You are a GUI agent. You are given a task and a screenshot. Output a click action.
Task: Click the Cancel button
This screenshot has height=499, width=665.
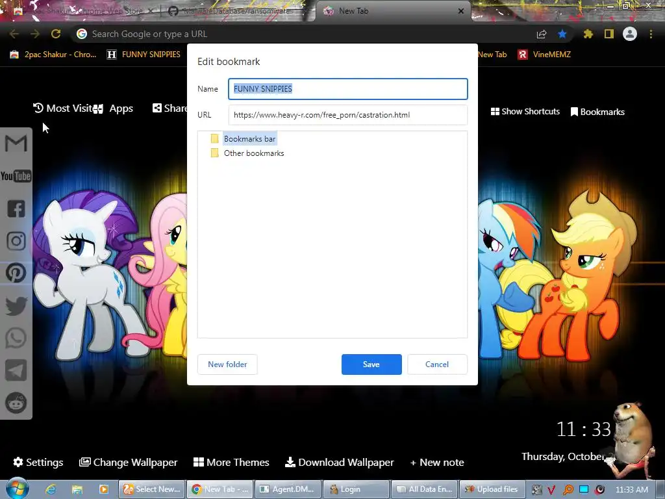437,365
